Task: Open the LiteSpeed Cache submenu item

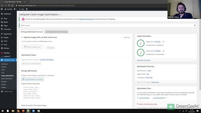Action: 3,70
